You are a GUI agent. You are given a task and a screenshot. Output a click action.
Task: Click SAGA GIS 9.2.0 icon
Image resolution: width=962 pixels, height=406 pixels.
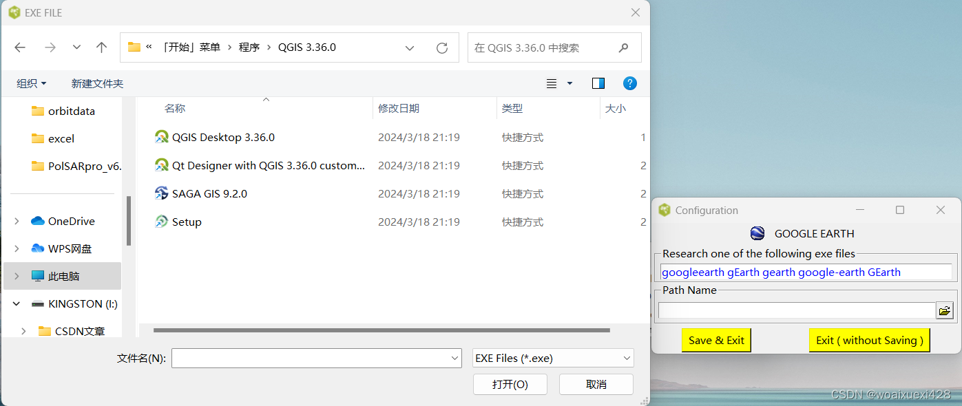161,193
